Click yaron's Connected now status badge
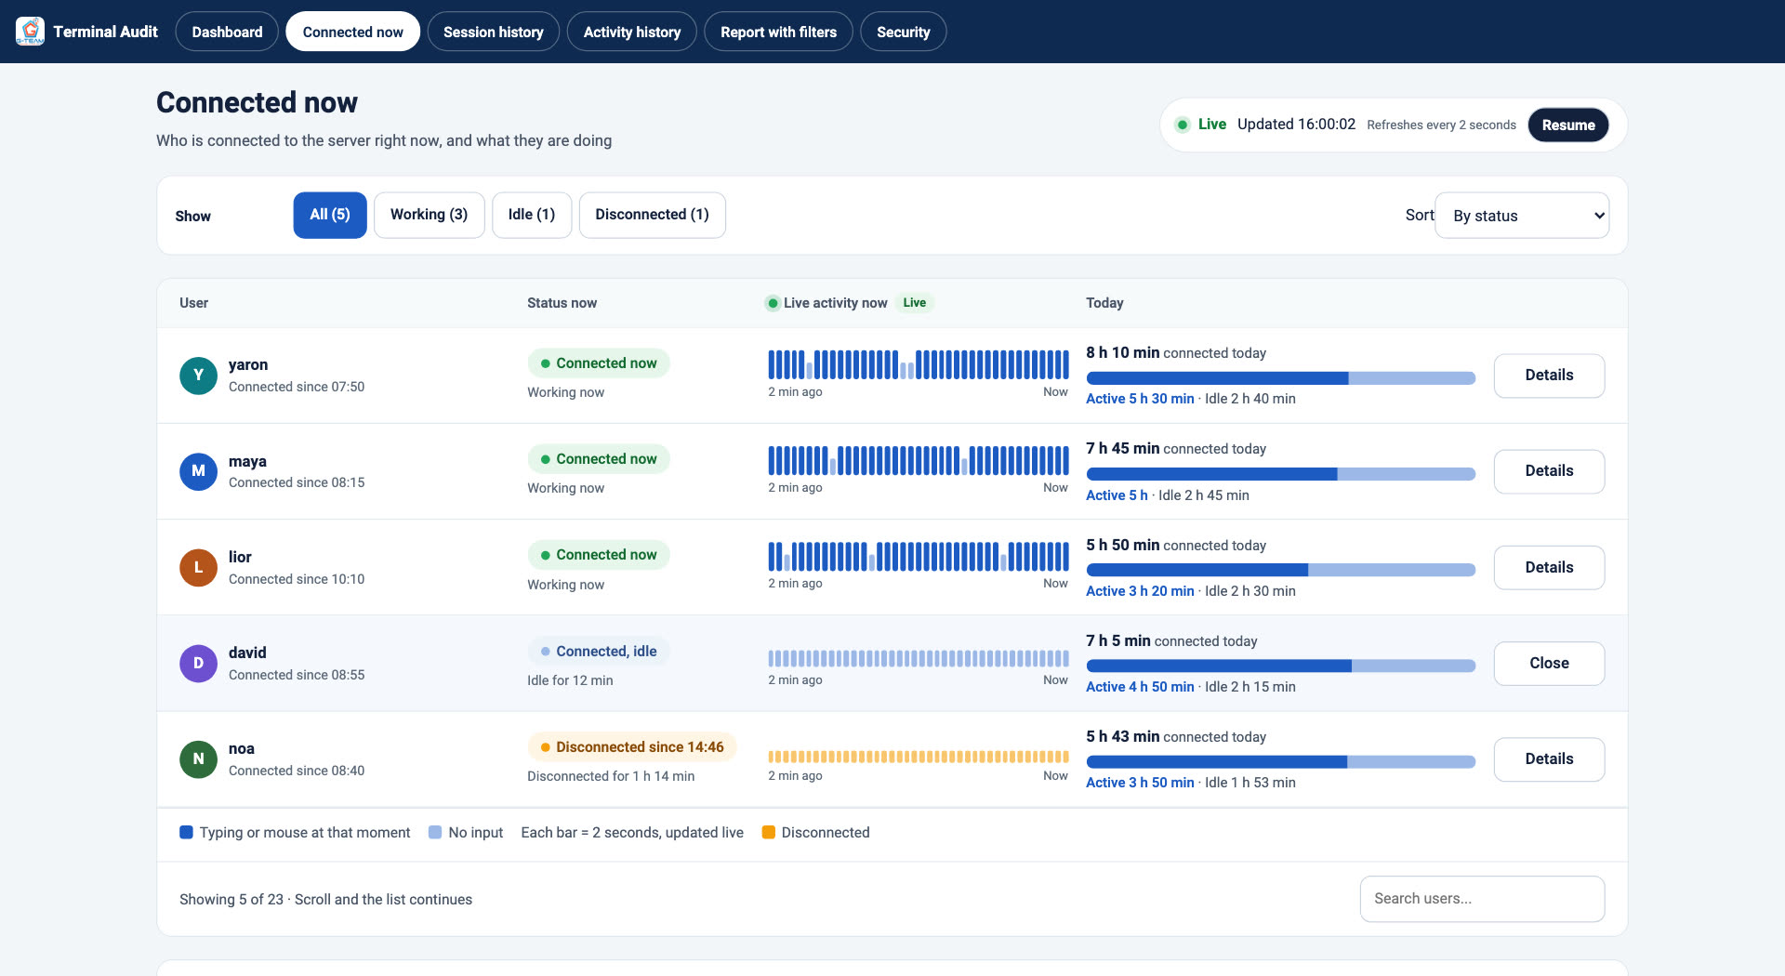This screenshot has height=976, width=1785. (x=599, y=363)
